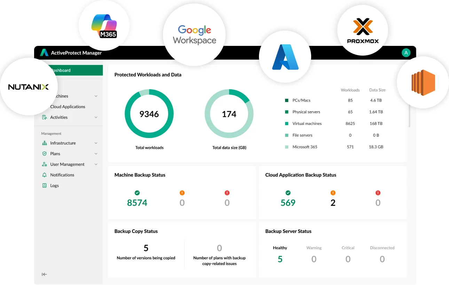Click the Activities sidebar icon

coord(44,117)
